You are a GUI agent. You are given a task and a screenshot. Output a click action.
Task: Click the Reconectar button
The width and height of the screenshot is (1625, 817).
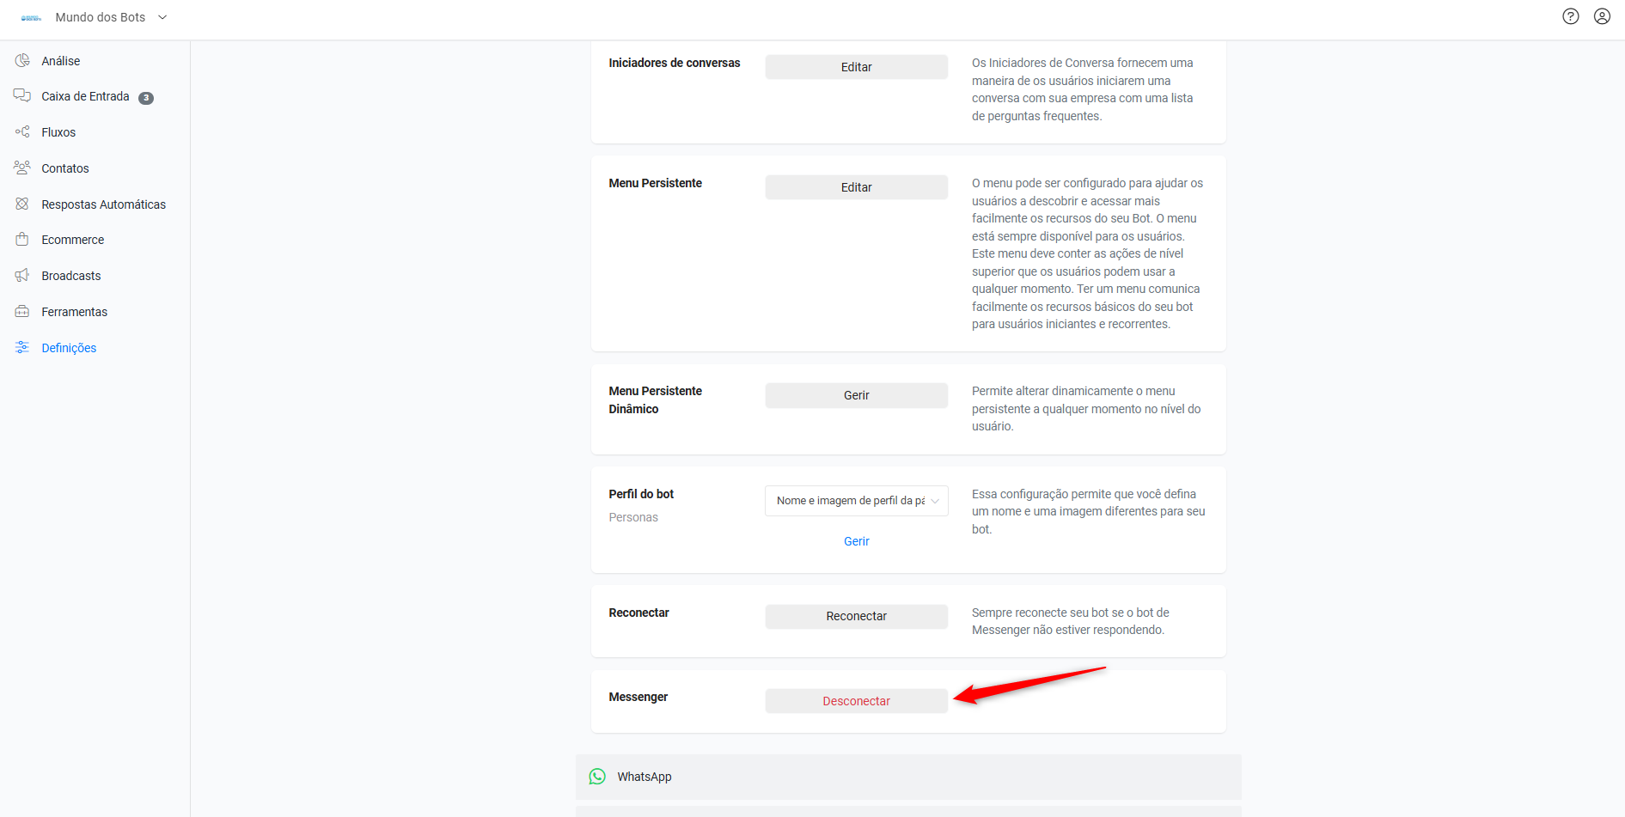click(857, 616)
